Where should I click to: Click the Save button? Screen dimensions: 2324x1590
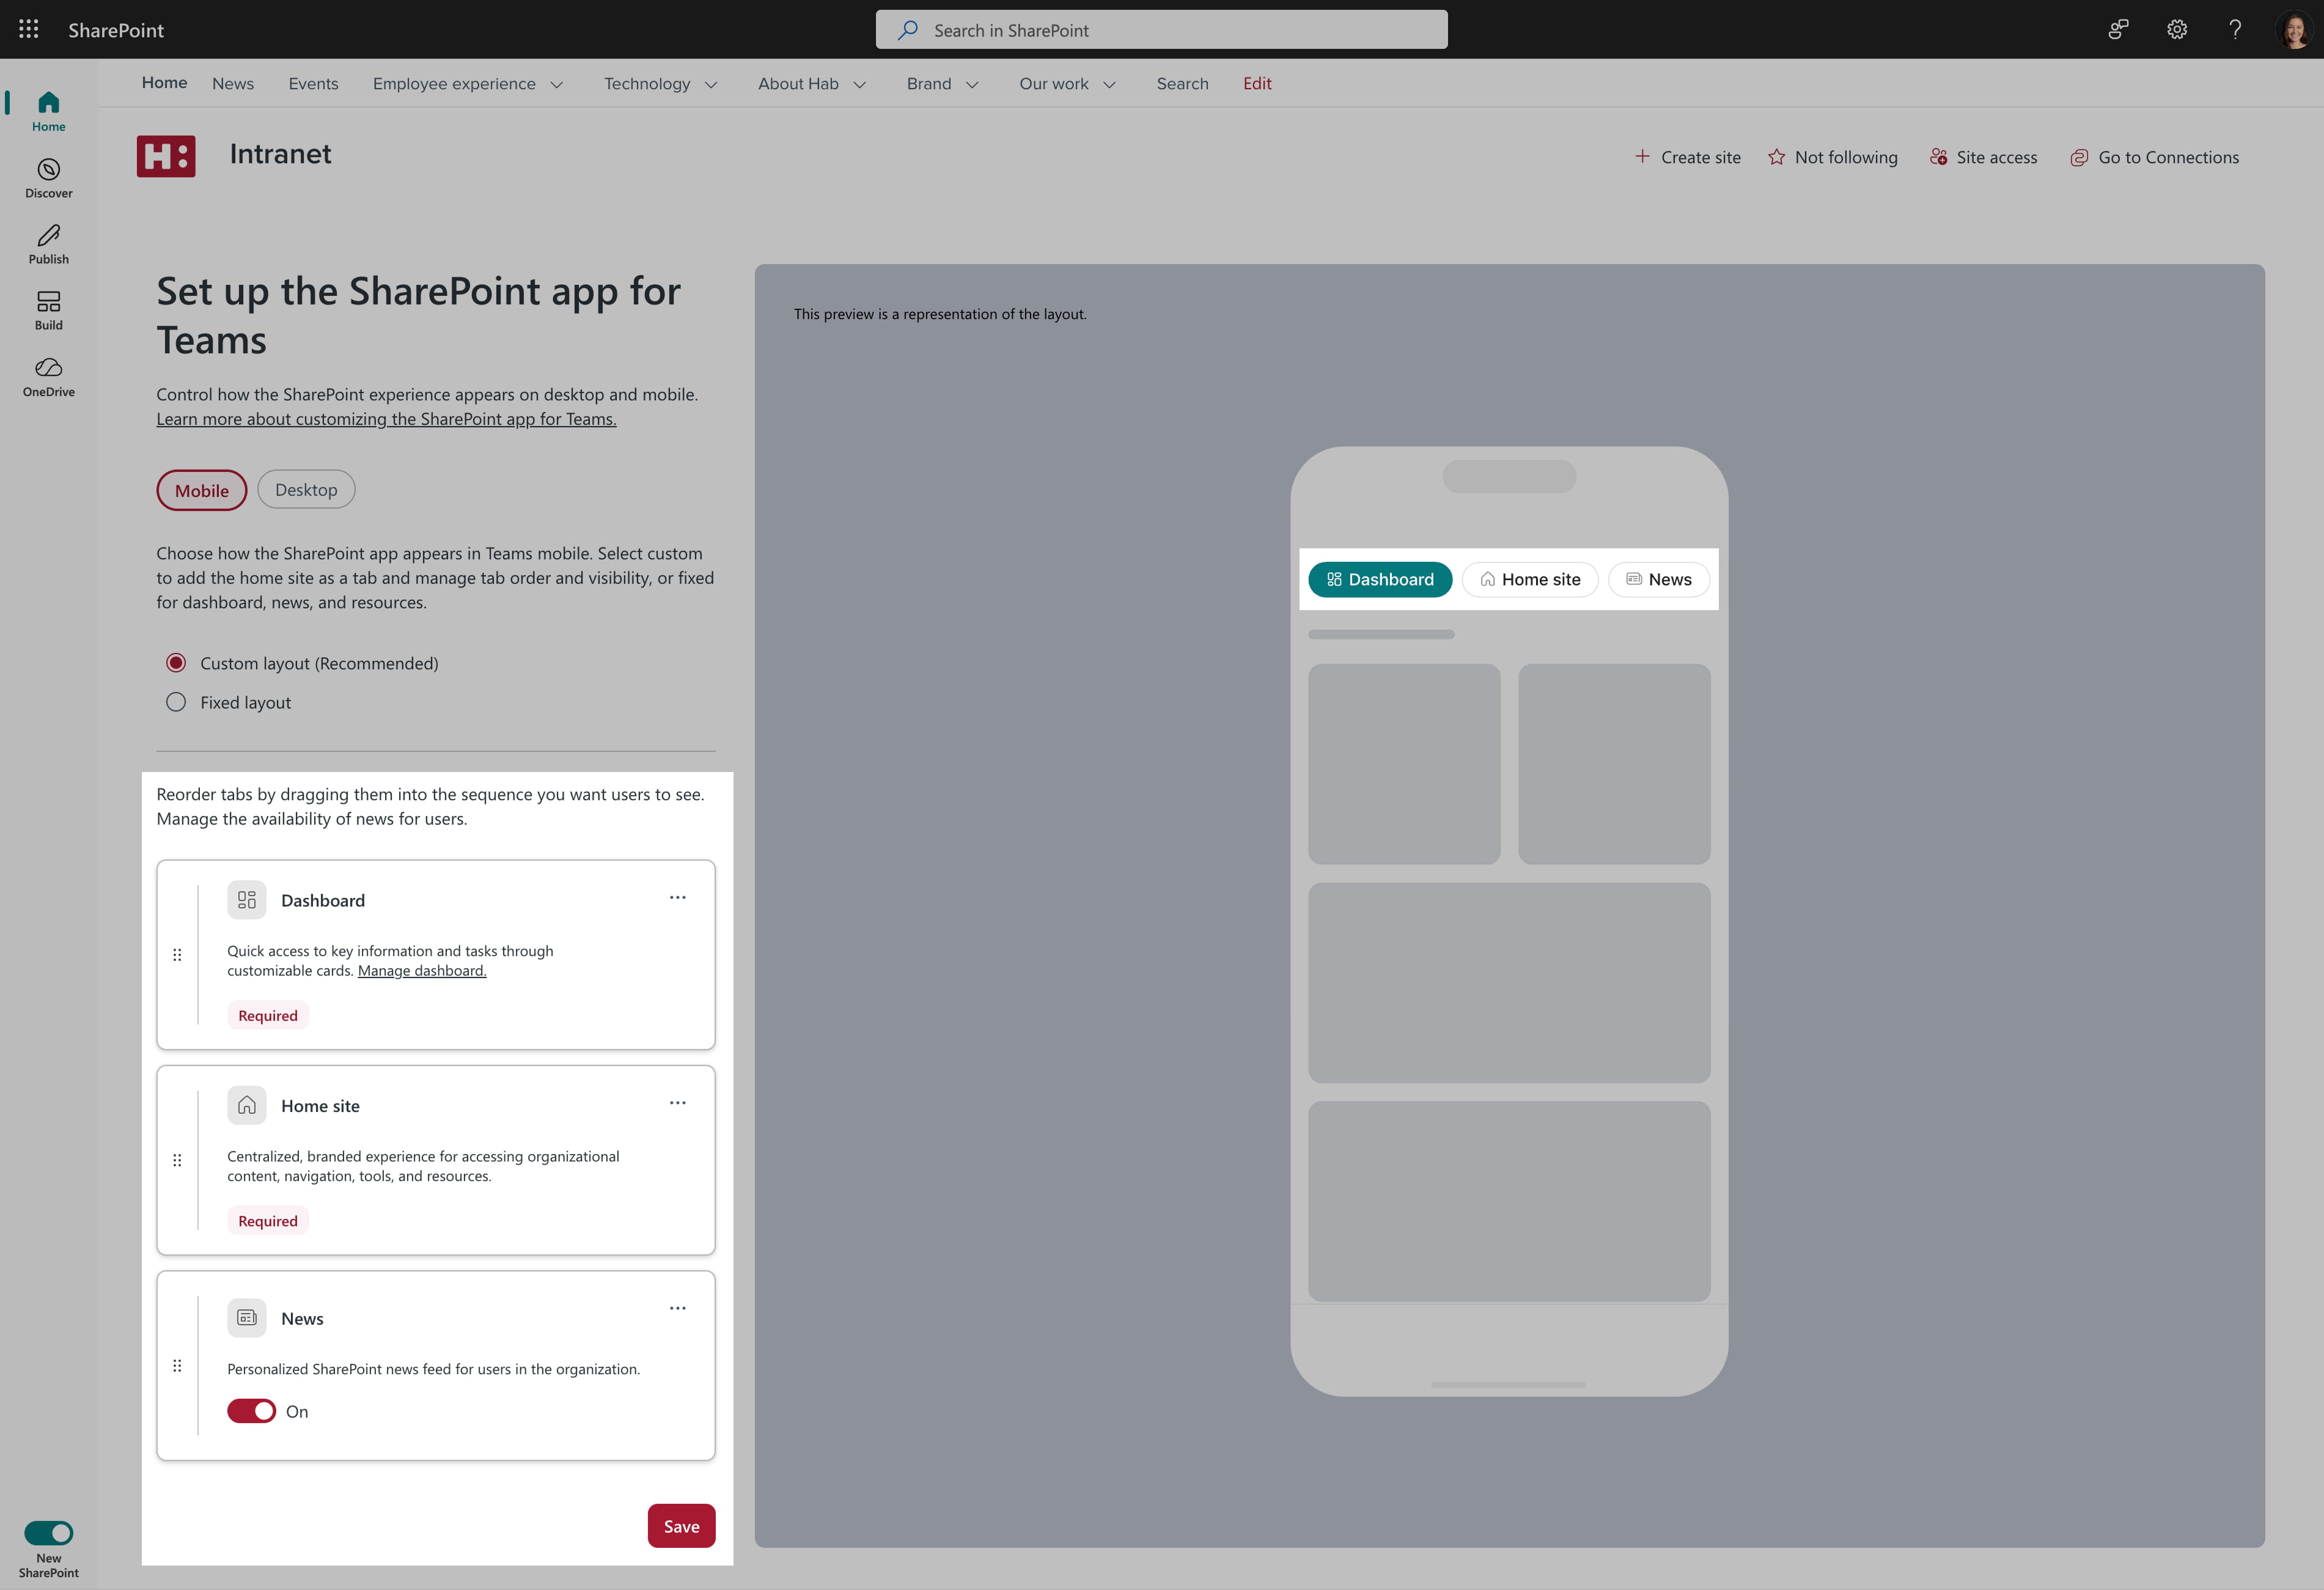681,1525
